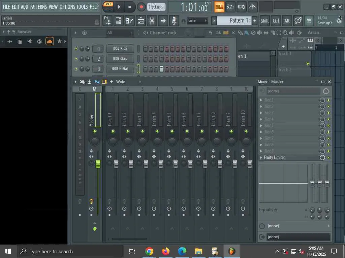This screenshot has height=258, width=345.
Task: Click the Shift button
Action: pos(265,20)
